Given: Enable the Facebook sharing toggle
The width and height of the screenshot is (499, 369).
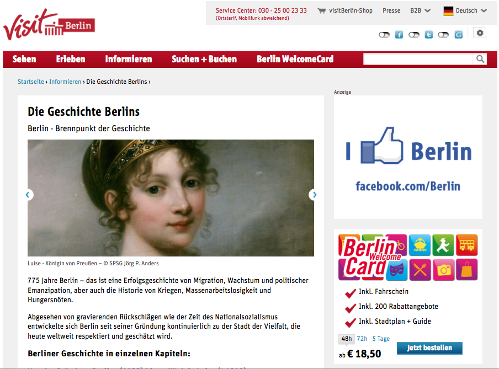Looking at the screenshot, I should (x=384, y=35).
